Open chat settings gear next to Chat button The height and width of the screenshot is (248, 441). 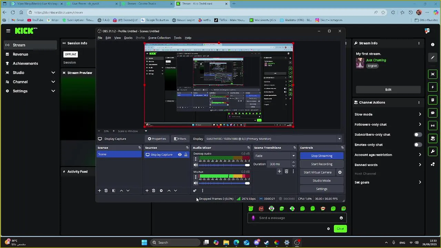(328, 229)
